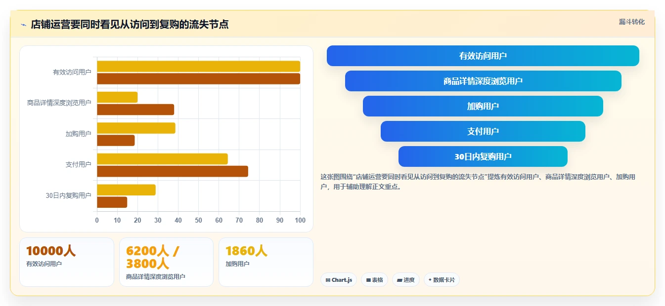Click the description paragraph starting 这张图围绕

(x=478, y=182)
